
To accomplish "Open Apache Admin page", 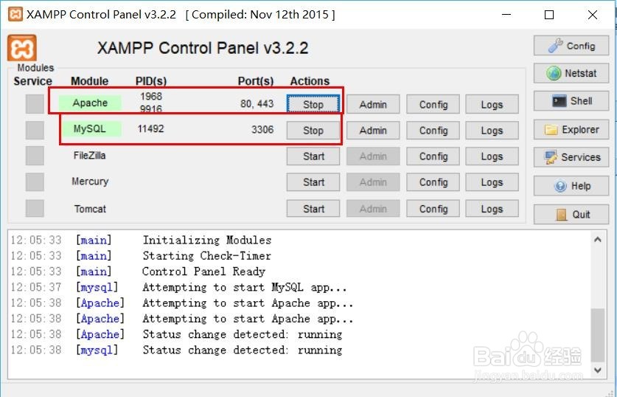I will pyautogui.click(x=373, y=104).
